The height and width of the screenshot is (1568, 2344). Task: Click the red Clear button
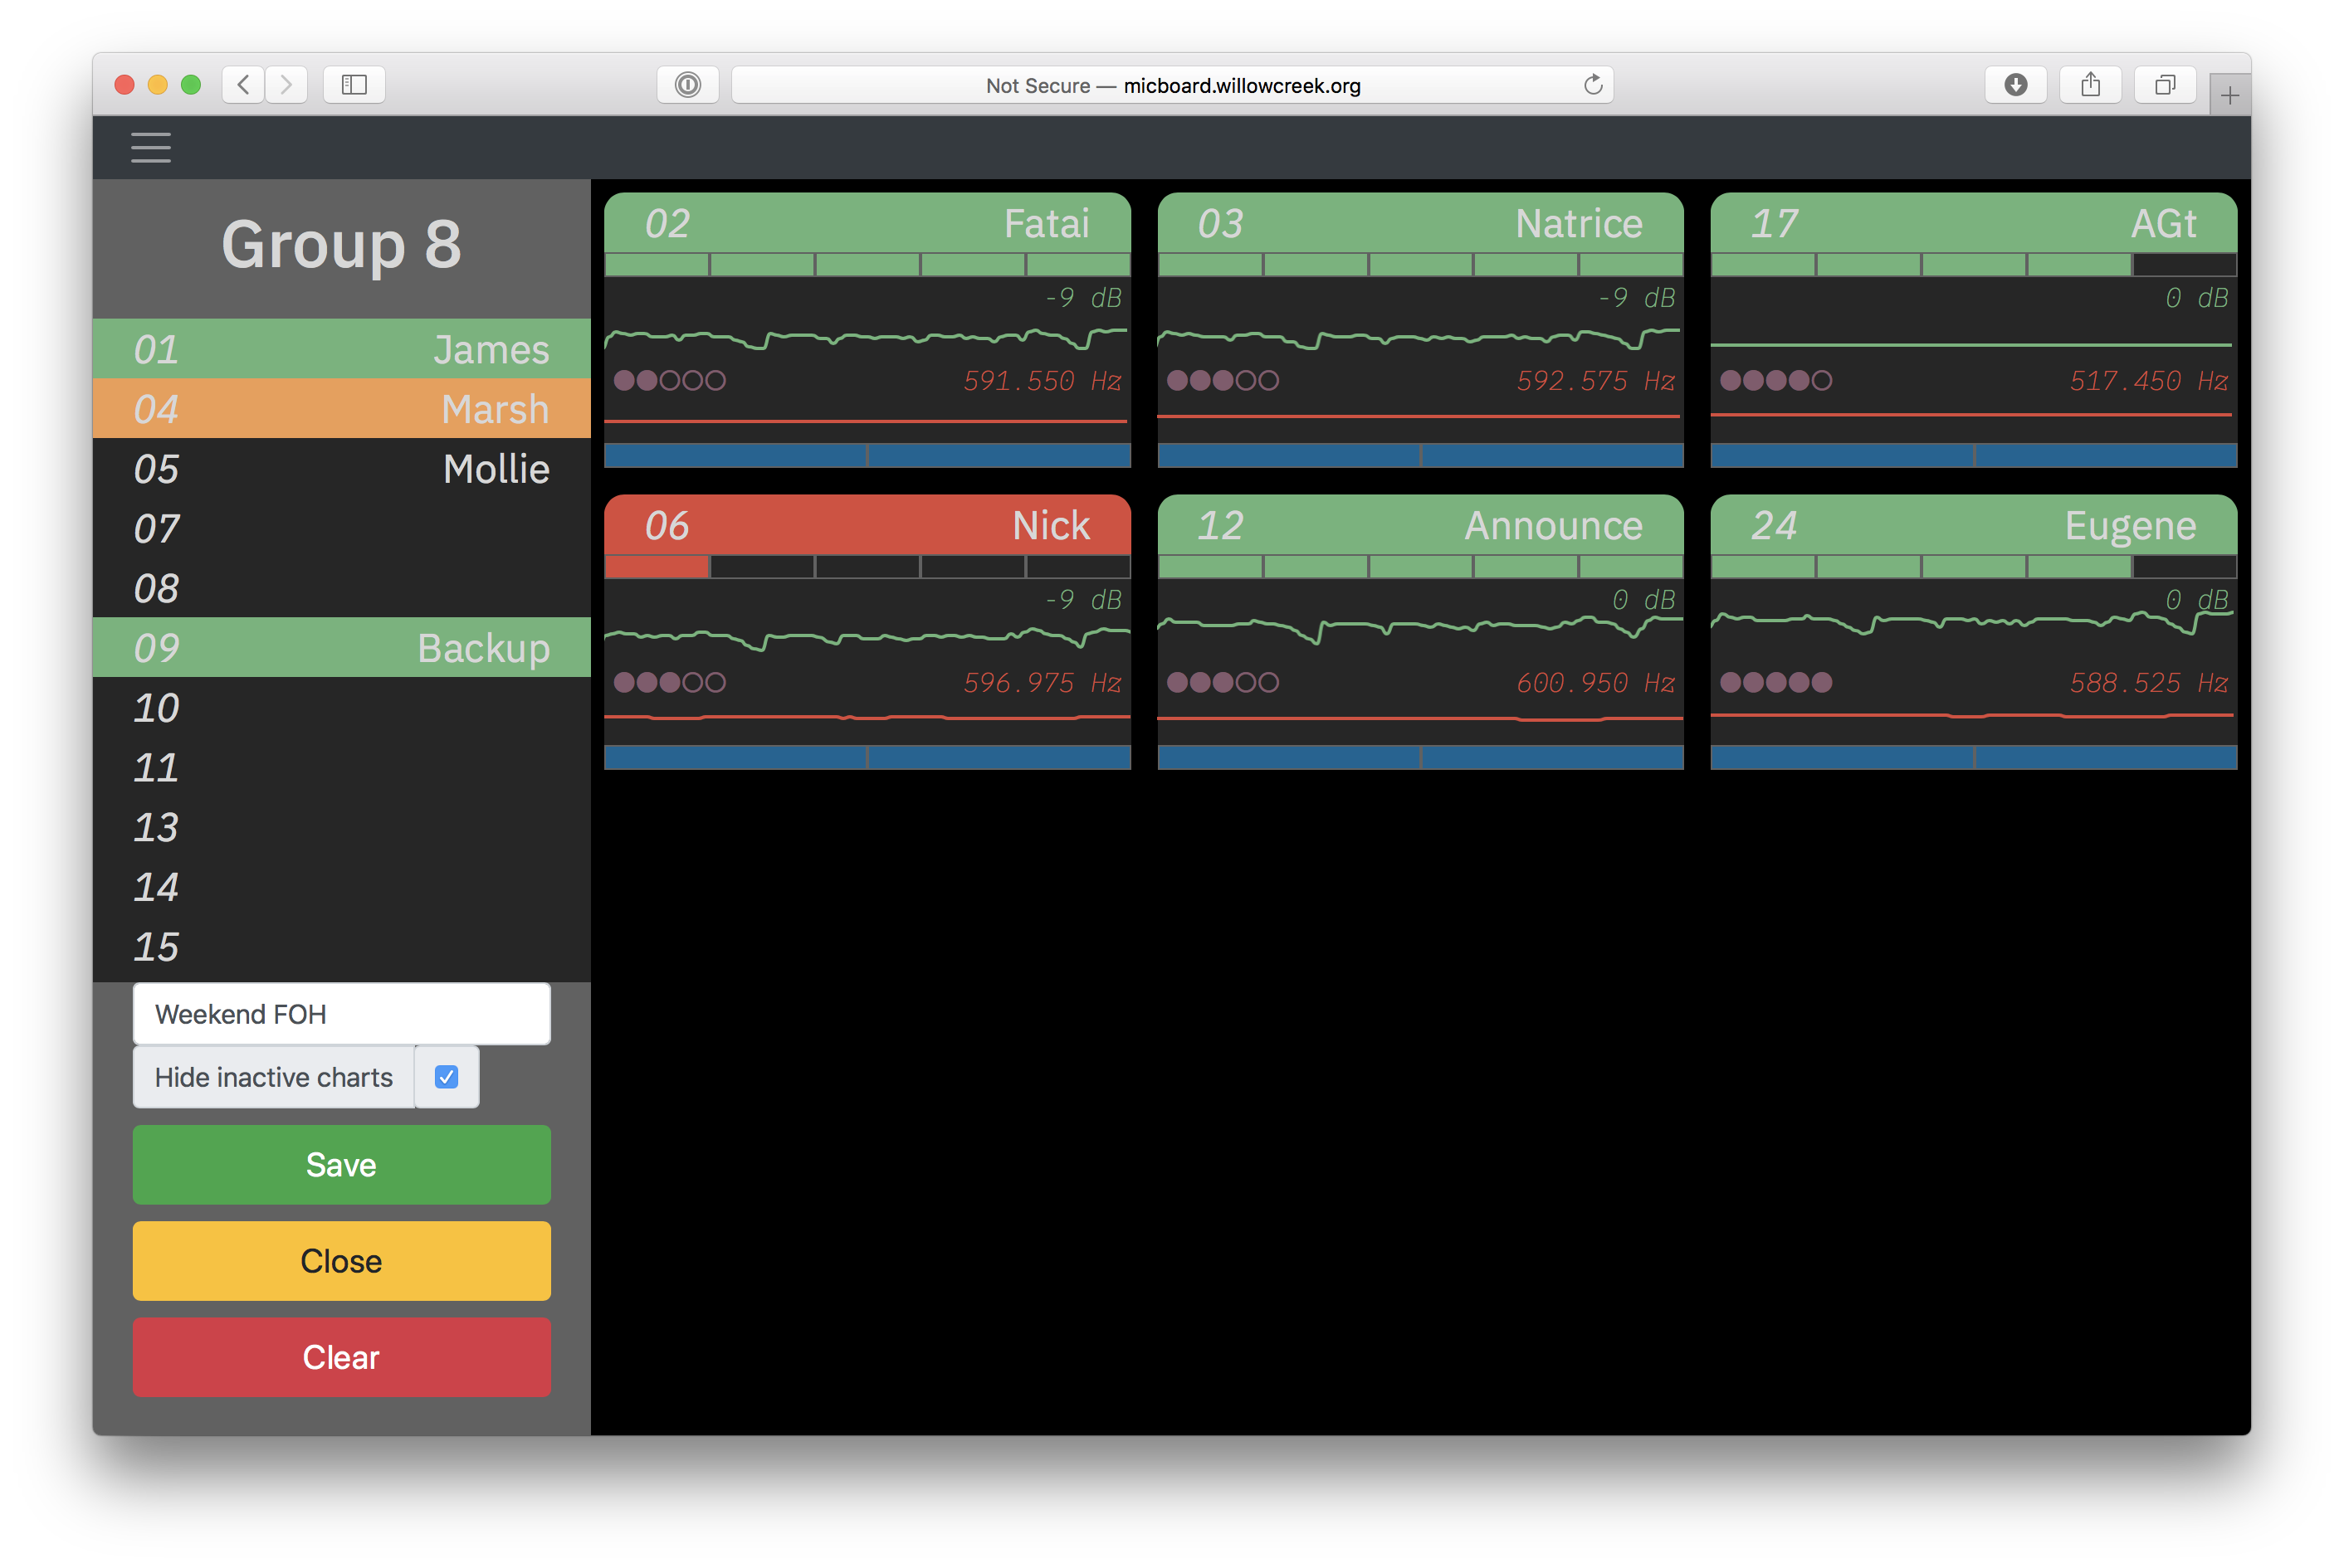pos(341,1357)
